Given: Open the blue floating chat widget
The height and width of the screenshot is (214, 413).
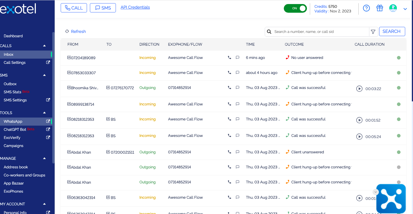Looking at the screenshot, I should tap(391, 199).
